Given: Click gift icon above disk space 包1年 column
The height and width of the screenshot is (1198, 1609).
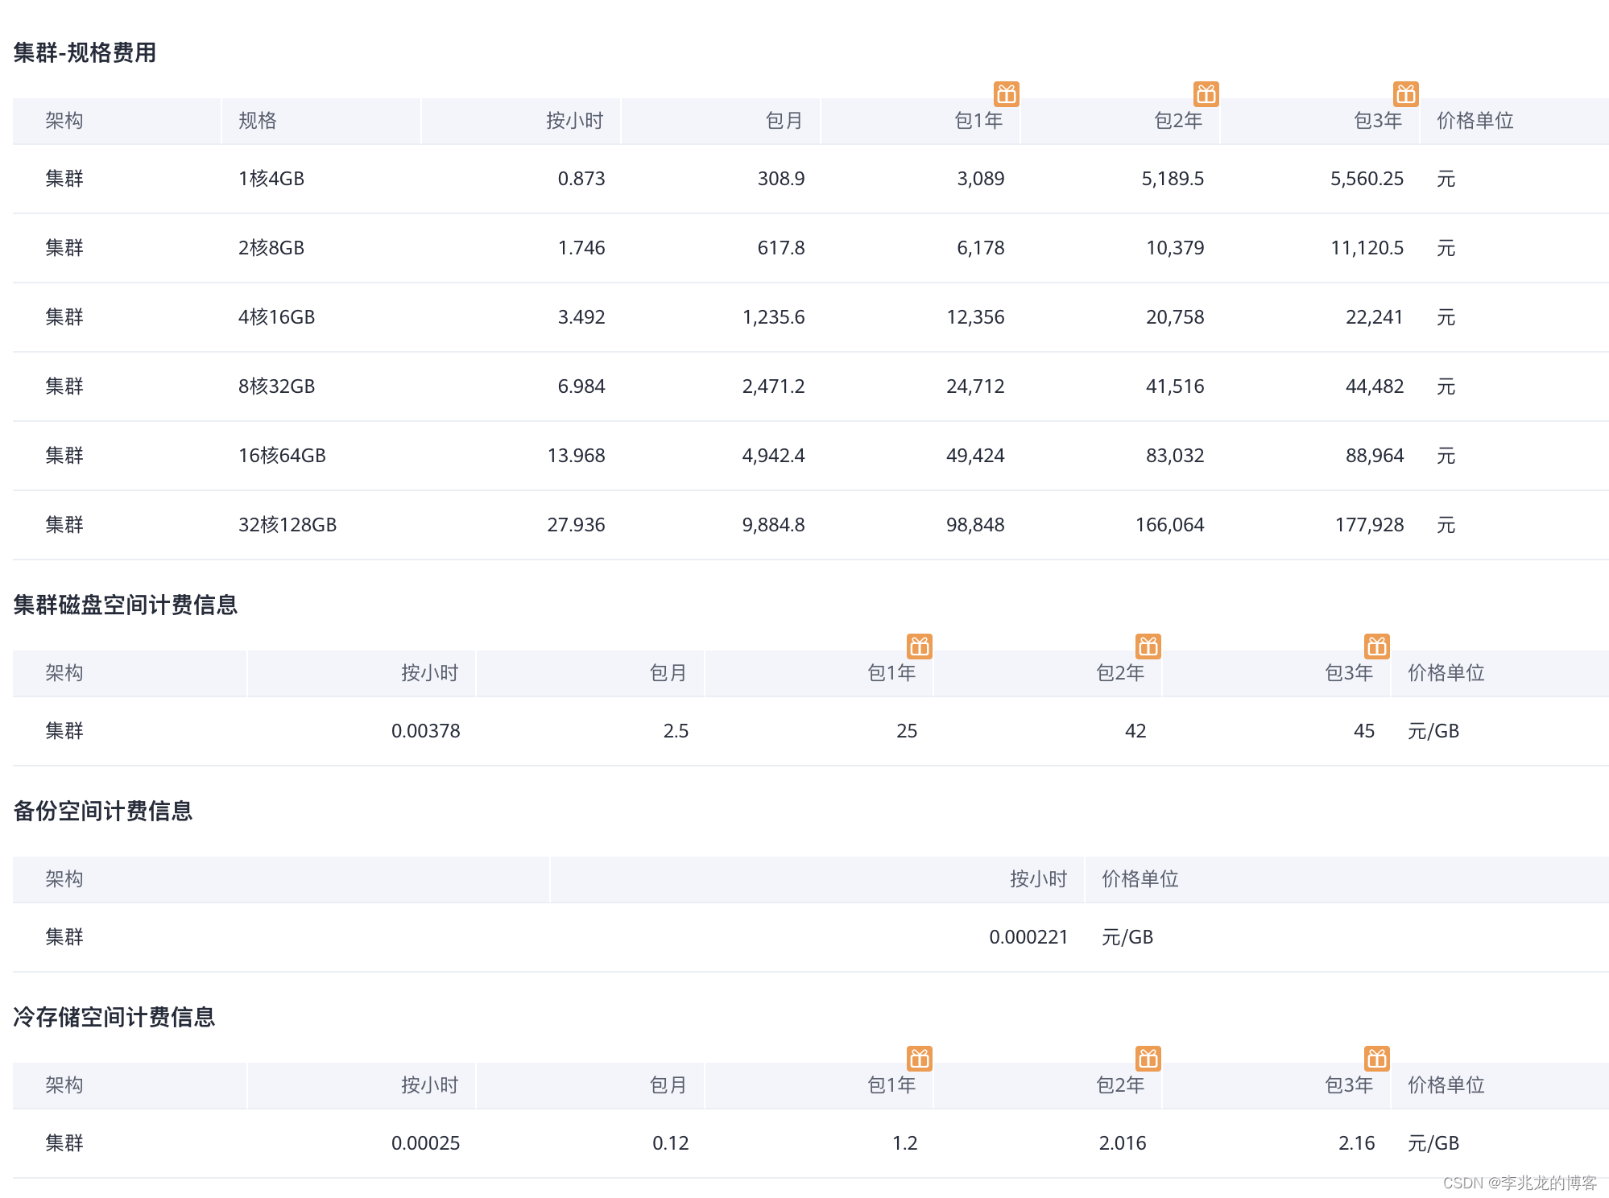Looking at the screenshot, I should click(919, 646).
